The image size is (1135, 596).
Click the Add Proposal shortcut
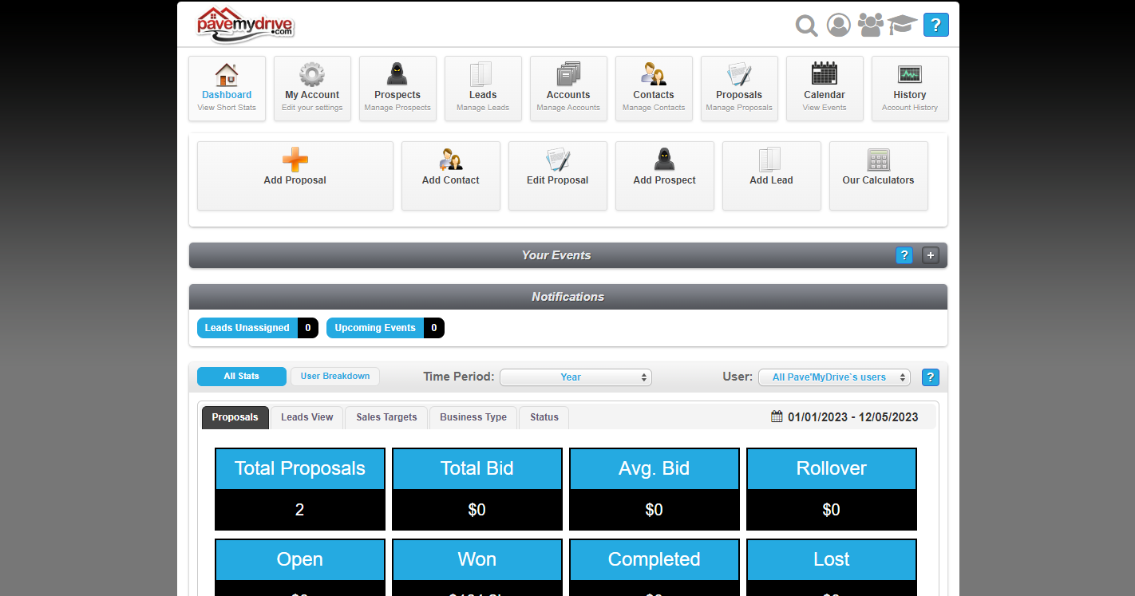pyautogui.click(x=295, y=176)
